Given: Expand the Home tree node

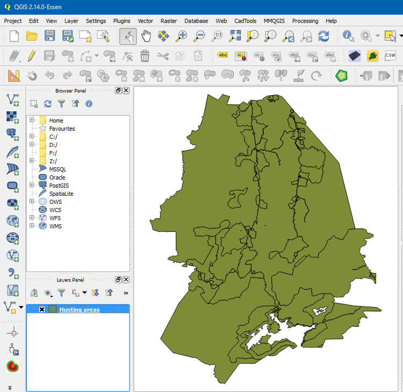Looking at the screenshot, I should click(x=32, y=120).
